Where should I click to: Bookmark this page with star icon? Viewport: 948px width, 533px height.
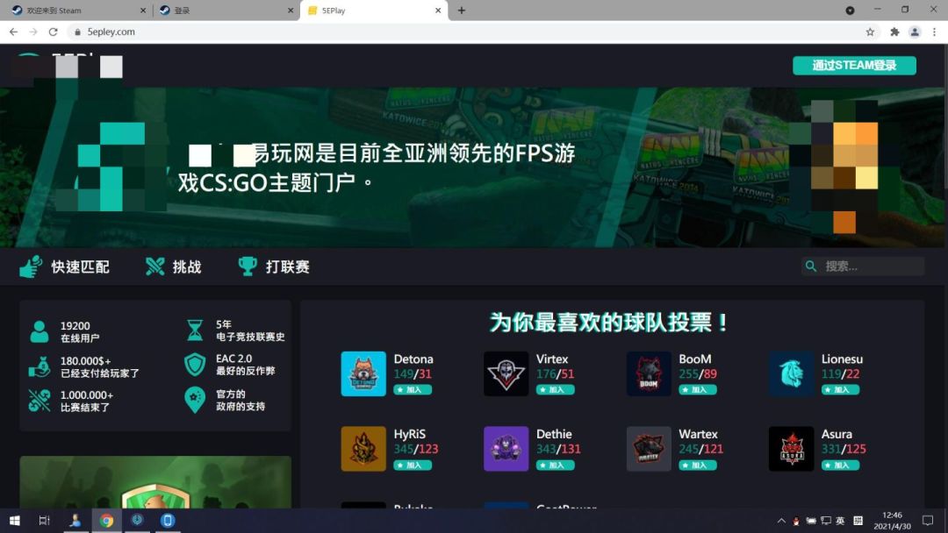click(870, 32)
